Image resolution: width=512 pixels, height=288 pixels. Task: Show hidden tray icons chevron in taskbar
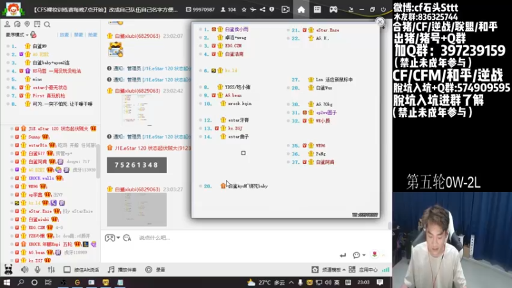(x=291, y=282)
